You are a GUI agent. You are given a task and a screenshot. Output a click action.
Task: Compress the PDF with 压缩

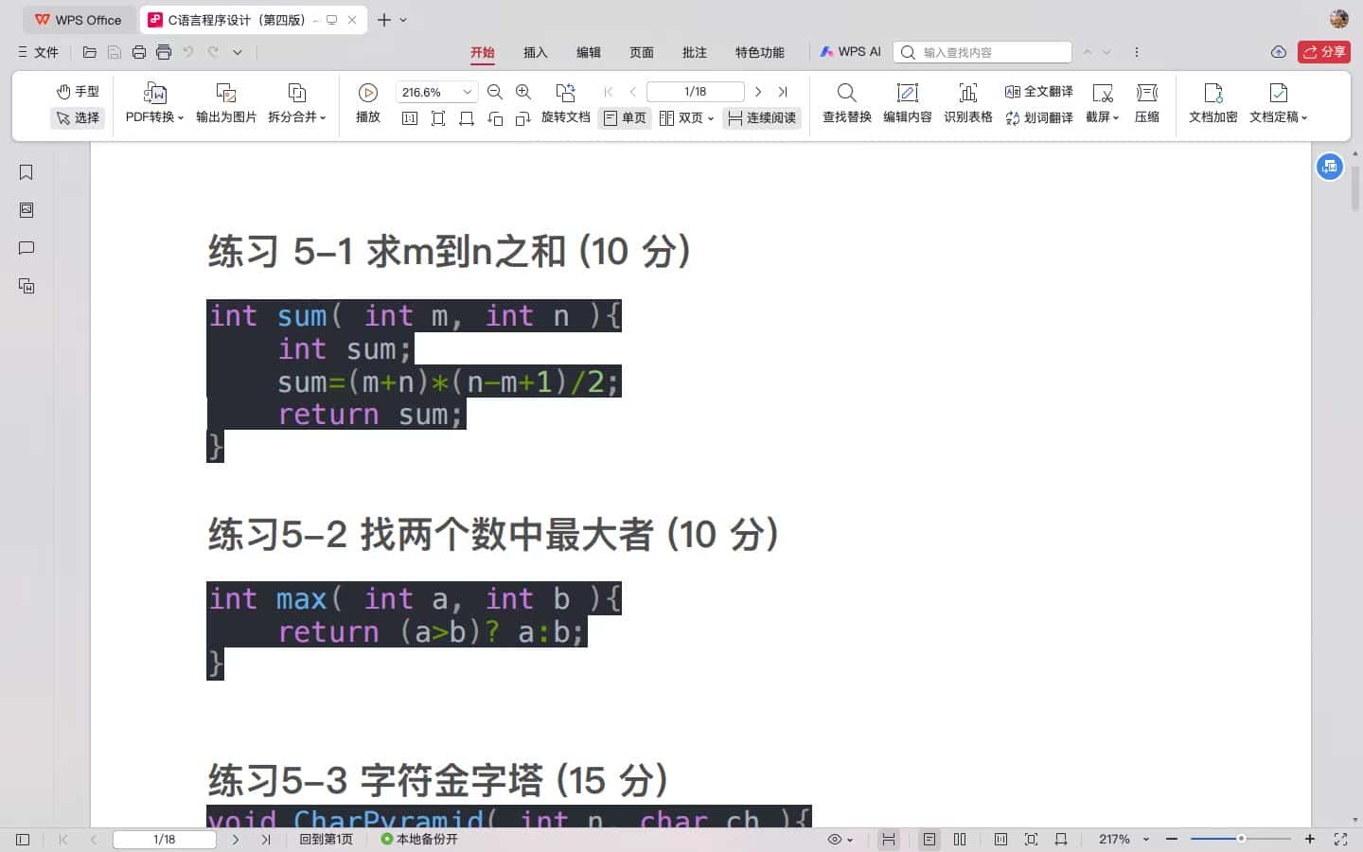click(x=1147, y=103)
